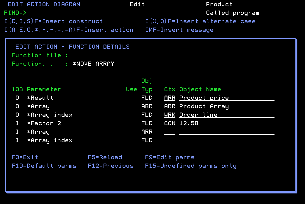Click the CON context code for *Factor 2
This screenshot has height=204, width=305.
(x=170, y=123)
